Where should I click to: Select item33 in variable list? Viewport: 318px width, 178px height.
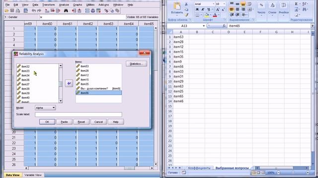click(x=25, y=71)
